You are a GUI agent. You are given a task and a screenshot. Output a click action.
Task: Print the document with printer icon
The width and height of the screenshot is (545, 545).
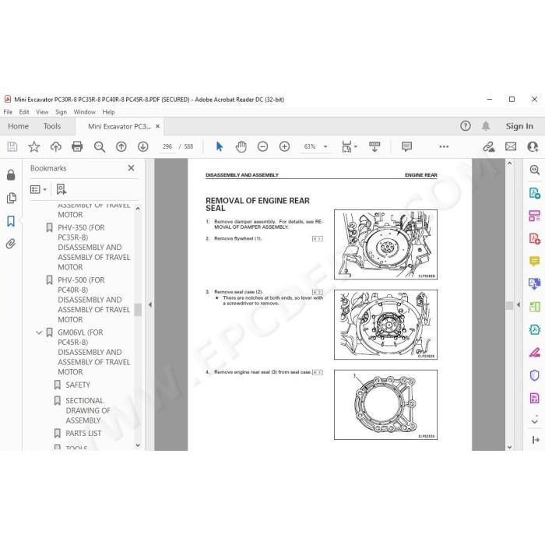[x=77, y=146]
